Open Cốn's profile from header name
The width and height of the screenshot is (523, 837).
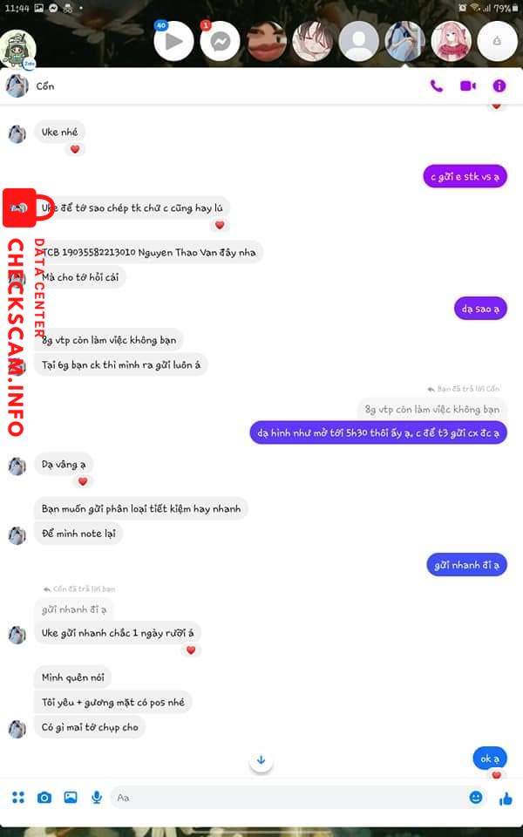[x=44, y=86]
